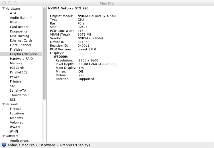Collapse the Hardware section triangle

pos(3,9)
